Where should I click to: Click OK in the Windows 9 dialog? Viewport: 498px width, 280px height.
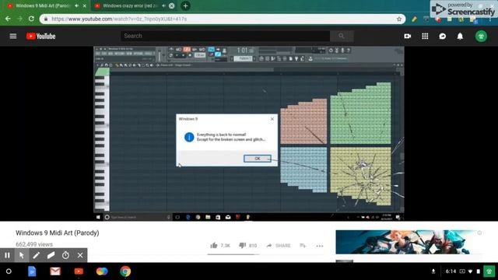coord(258,159)
